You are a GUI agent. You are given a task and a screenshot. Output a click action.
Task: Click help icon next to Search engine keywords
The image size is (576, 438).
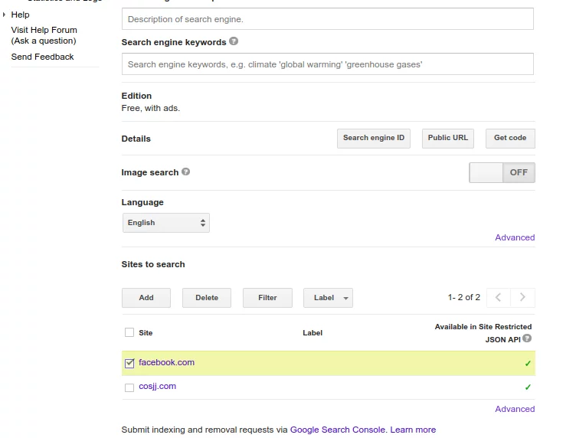[x=234, y=42]
